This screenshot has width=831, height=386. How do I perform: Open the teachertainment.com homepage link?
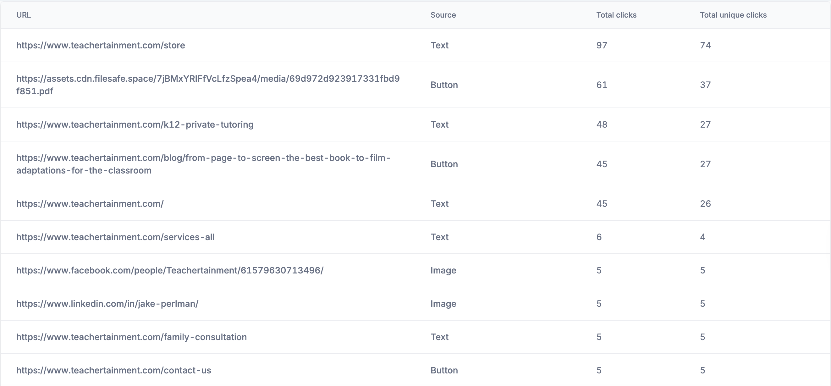point(90,204)
